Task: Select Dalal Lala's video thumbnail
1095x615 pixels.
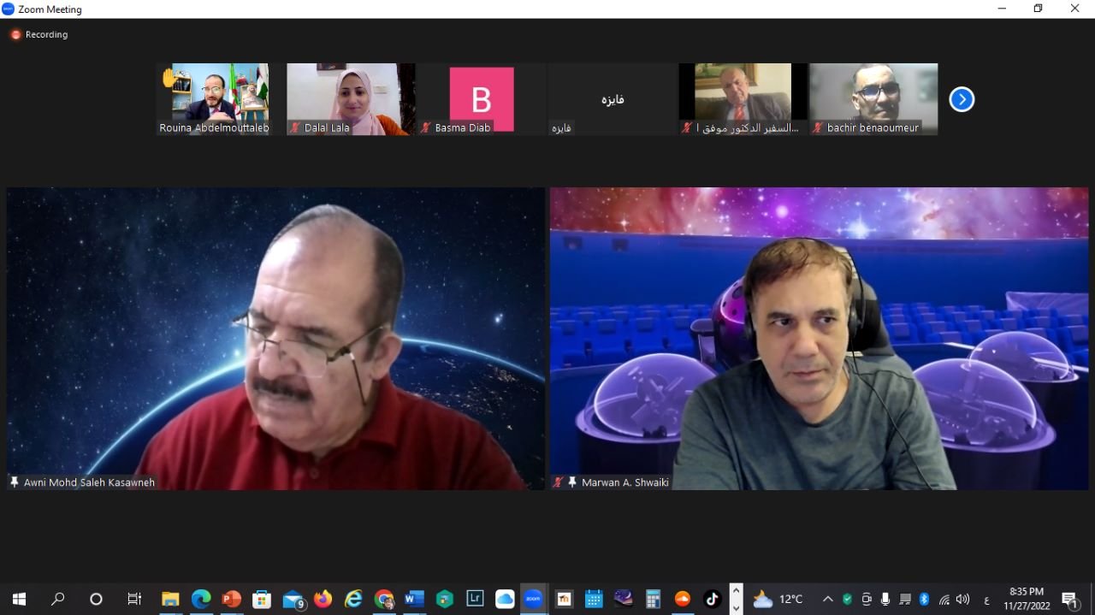Action: point(351,99)
